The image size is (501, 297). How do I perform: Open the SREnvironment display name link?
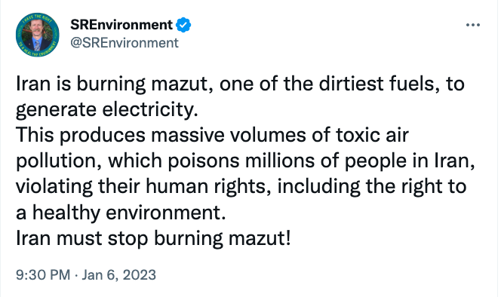121,25
